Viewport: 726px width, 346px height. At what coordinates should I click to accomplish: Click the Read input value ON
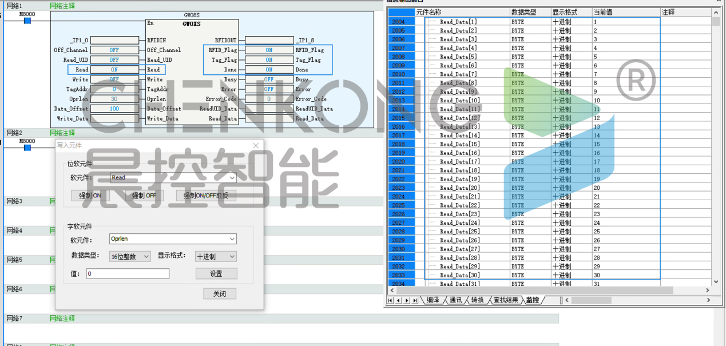[114, 70]
